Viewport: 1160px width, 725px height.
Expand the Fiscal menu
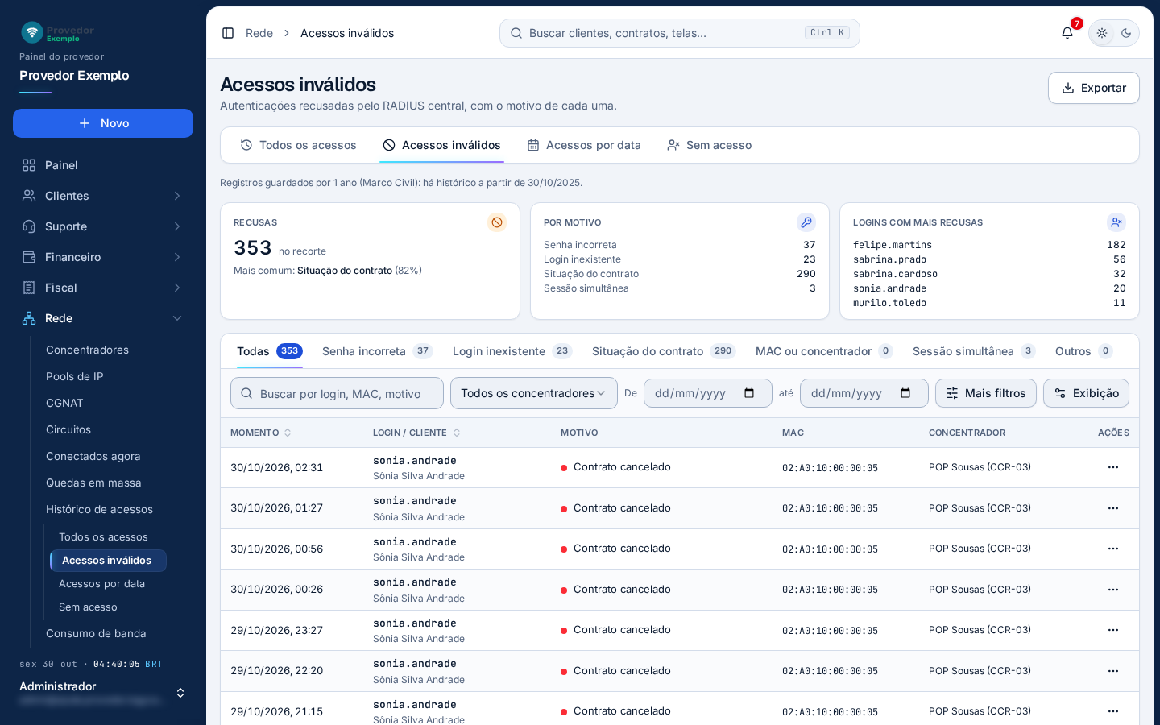[103, 288]
